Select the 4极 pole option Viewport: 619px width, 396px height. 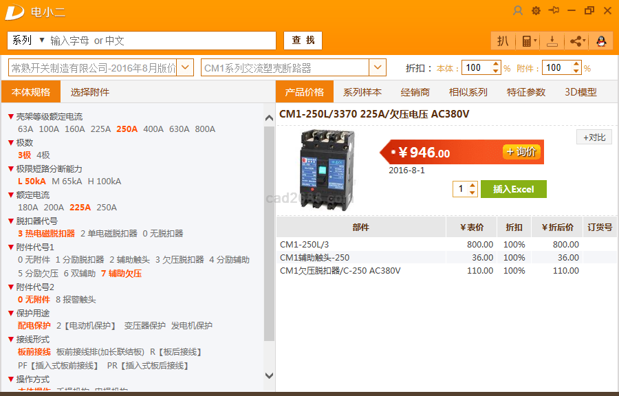[43, 155]
